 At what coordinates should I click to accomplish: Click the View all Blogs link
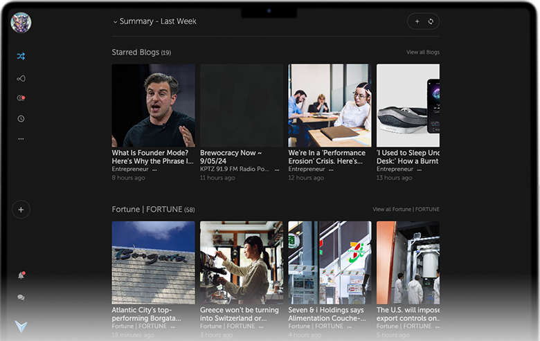[422, 53]
